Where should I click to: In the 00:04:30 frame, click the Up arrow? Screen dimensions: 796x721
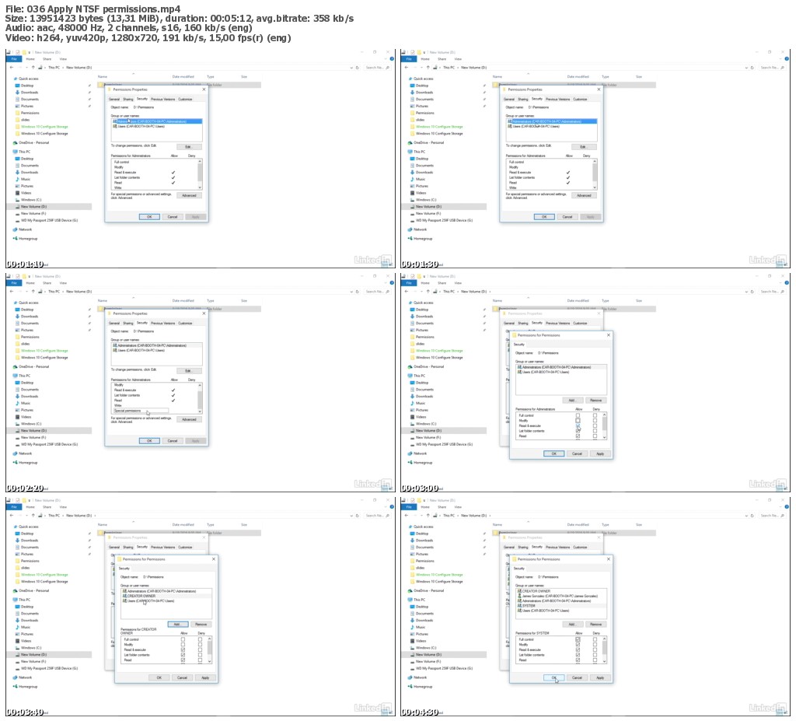point(428,515)
